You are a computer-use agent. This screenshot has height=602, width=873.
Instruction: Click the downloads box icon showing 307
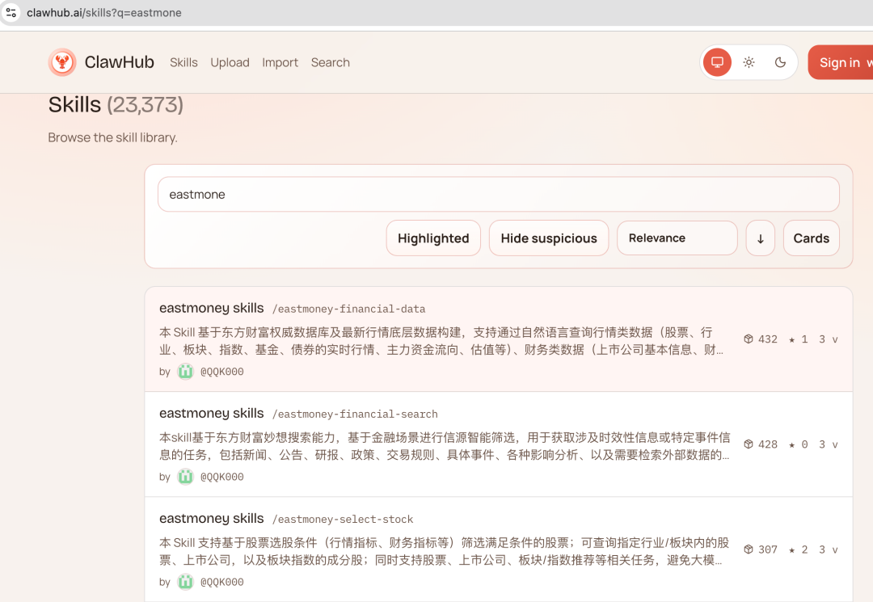(x=749, y=549)
